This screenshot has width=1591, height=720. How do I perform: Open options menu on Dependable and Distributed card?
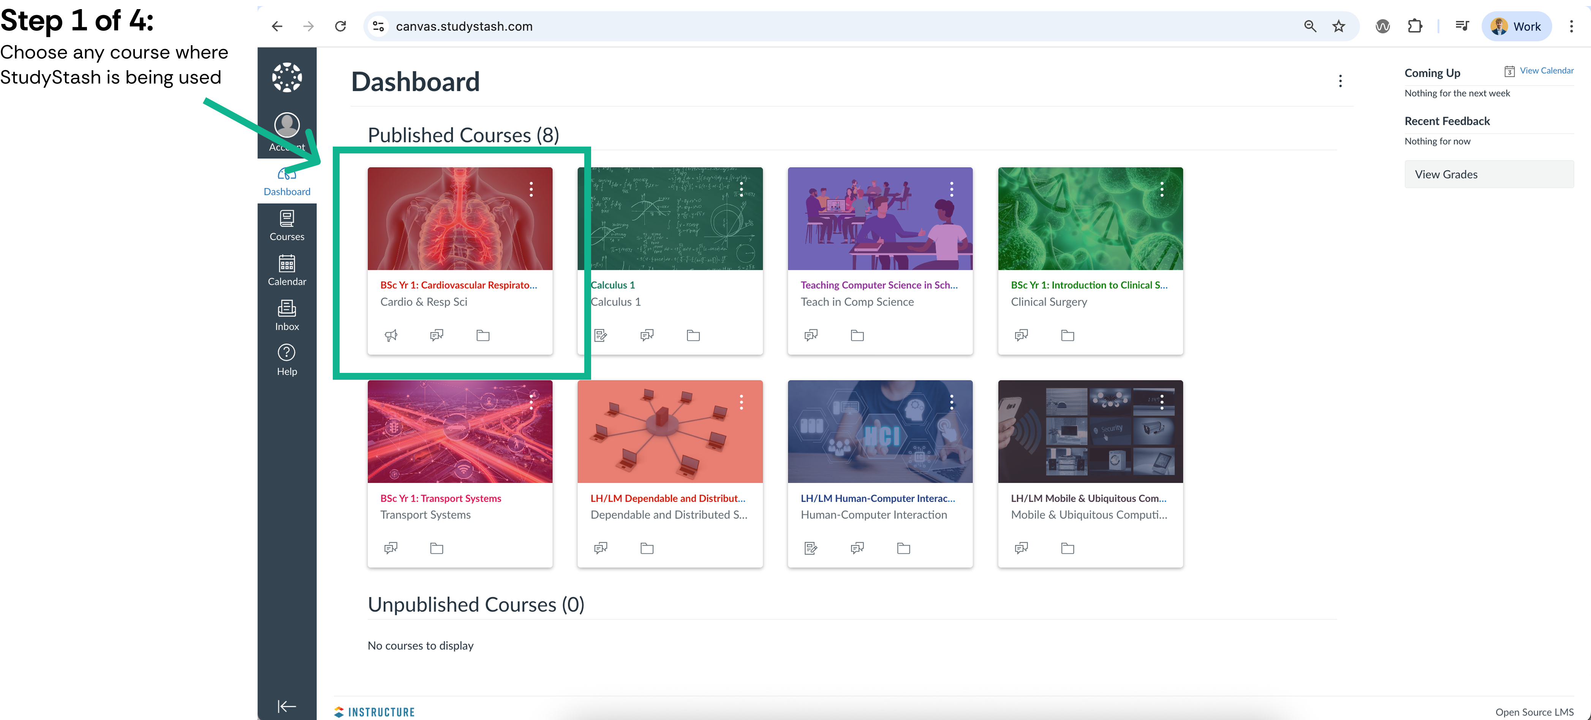coord(741,403)
